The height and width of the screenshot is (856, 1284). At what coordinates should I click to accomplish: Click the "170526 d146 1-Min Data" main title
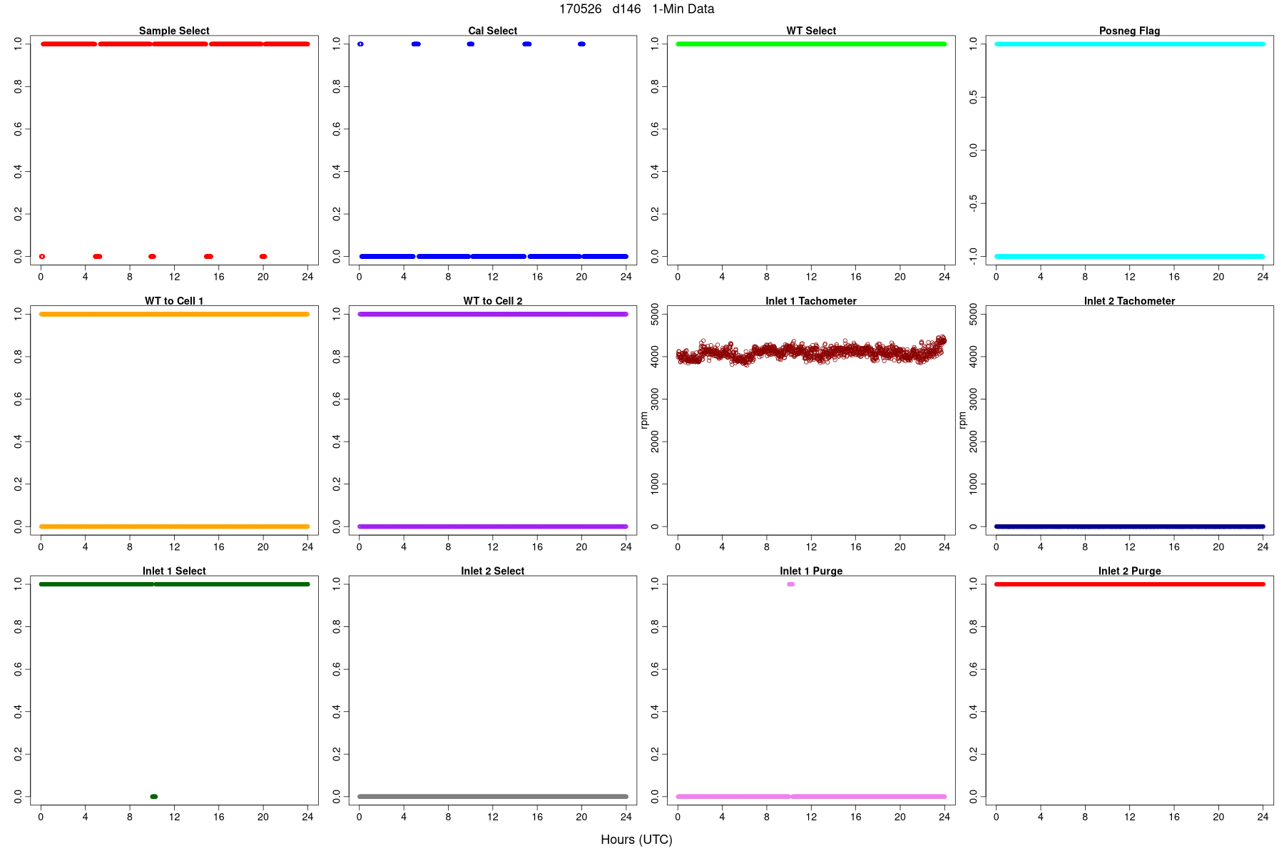(636, 9)
